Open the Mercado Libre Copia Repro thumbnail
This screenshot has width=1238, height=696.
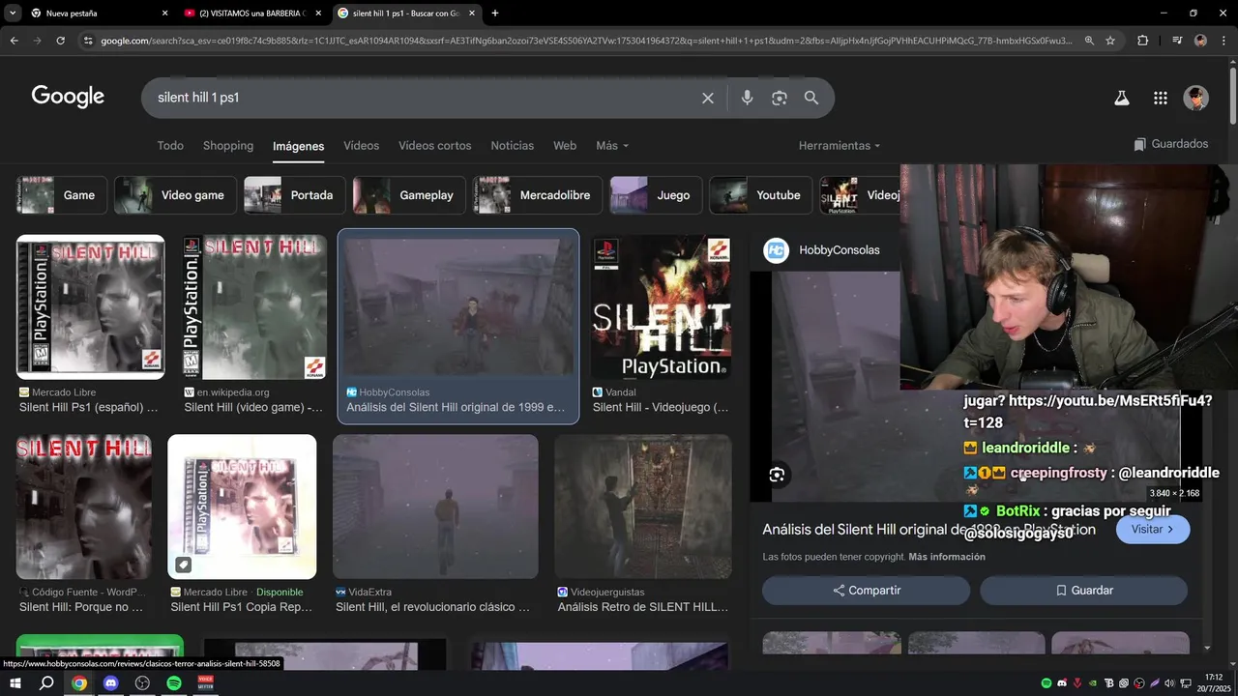coord(242,507)
